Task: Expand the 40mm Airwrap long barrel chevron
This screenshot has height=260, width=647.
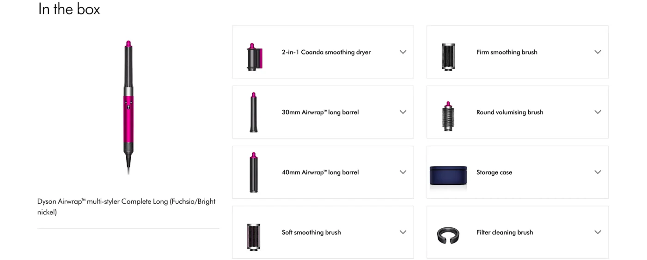Action: (403, 172)
